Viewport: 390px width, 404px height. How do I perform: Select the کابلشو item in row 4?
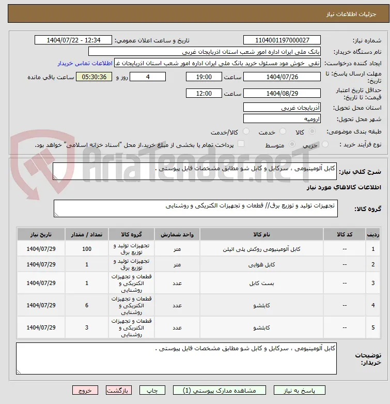click(x=261, y=306)
